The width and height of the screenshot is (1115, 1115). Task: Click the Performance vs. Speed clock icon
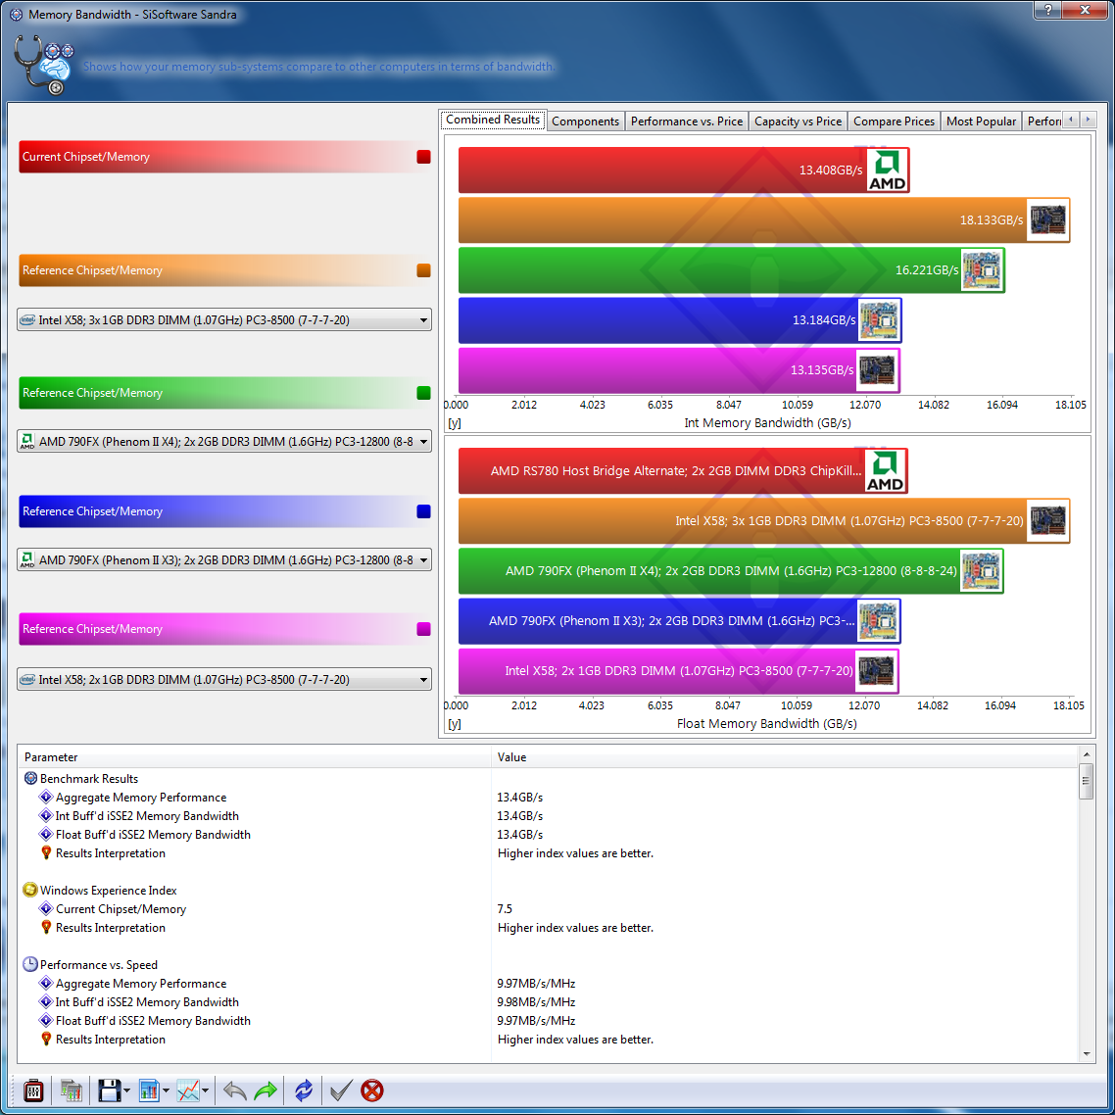pyautogui.click(x=30, y=964)
